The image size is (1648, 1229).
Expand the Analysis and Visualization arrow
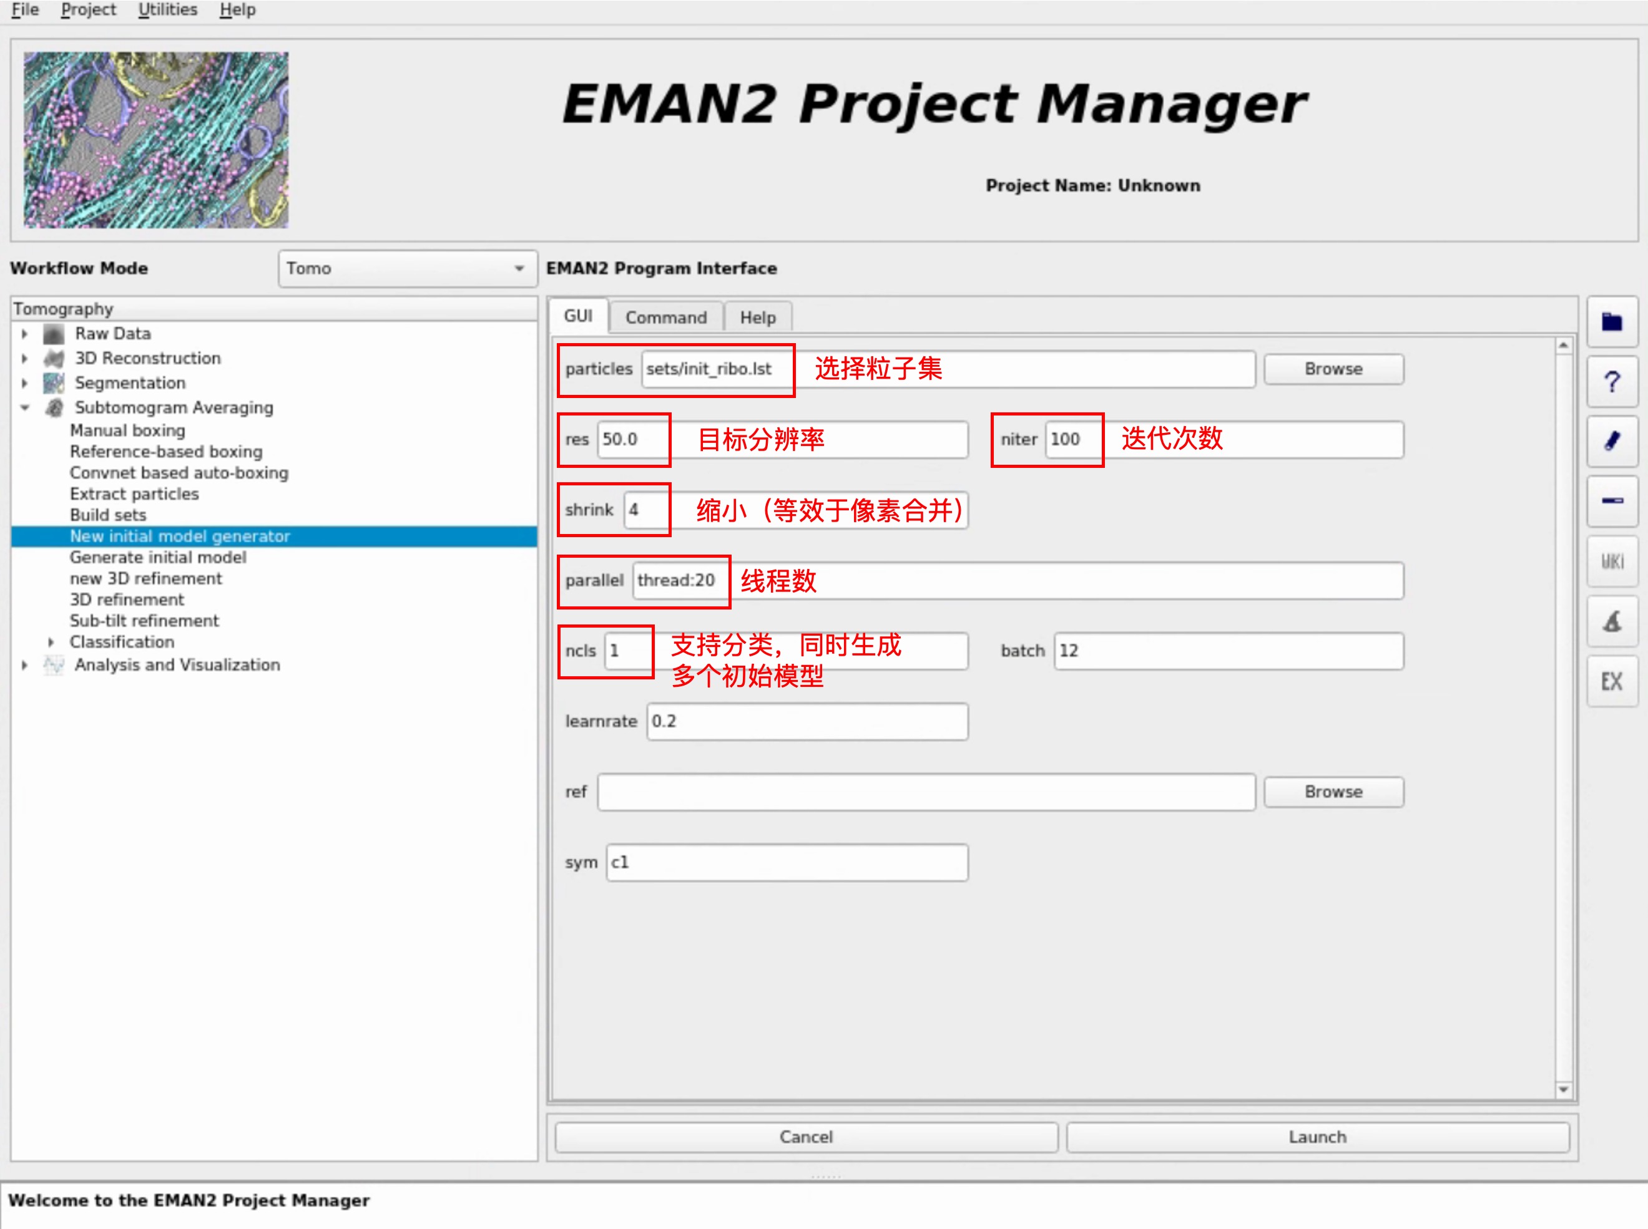(24, 665)
